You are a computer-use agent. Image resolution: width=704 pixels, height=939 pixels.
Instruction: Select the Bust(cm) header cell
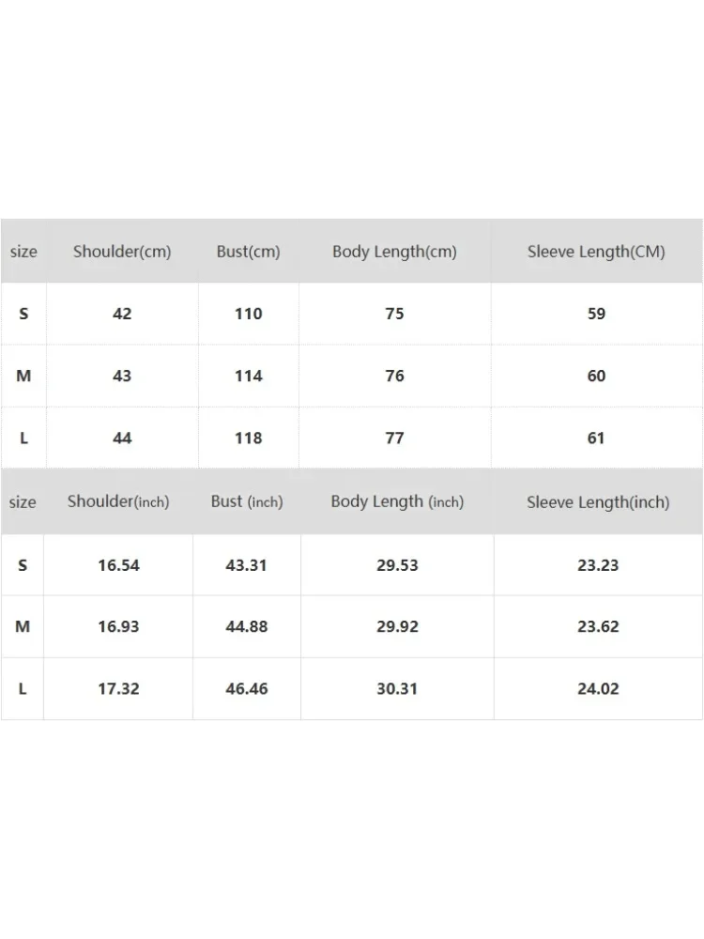pos(249,252)
